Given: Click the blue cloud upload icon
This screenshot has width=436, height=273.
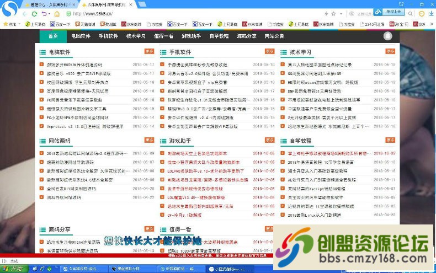Looking at the screenshot, I should (378, 12).
